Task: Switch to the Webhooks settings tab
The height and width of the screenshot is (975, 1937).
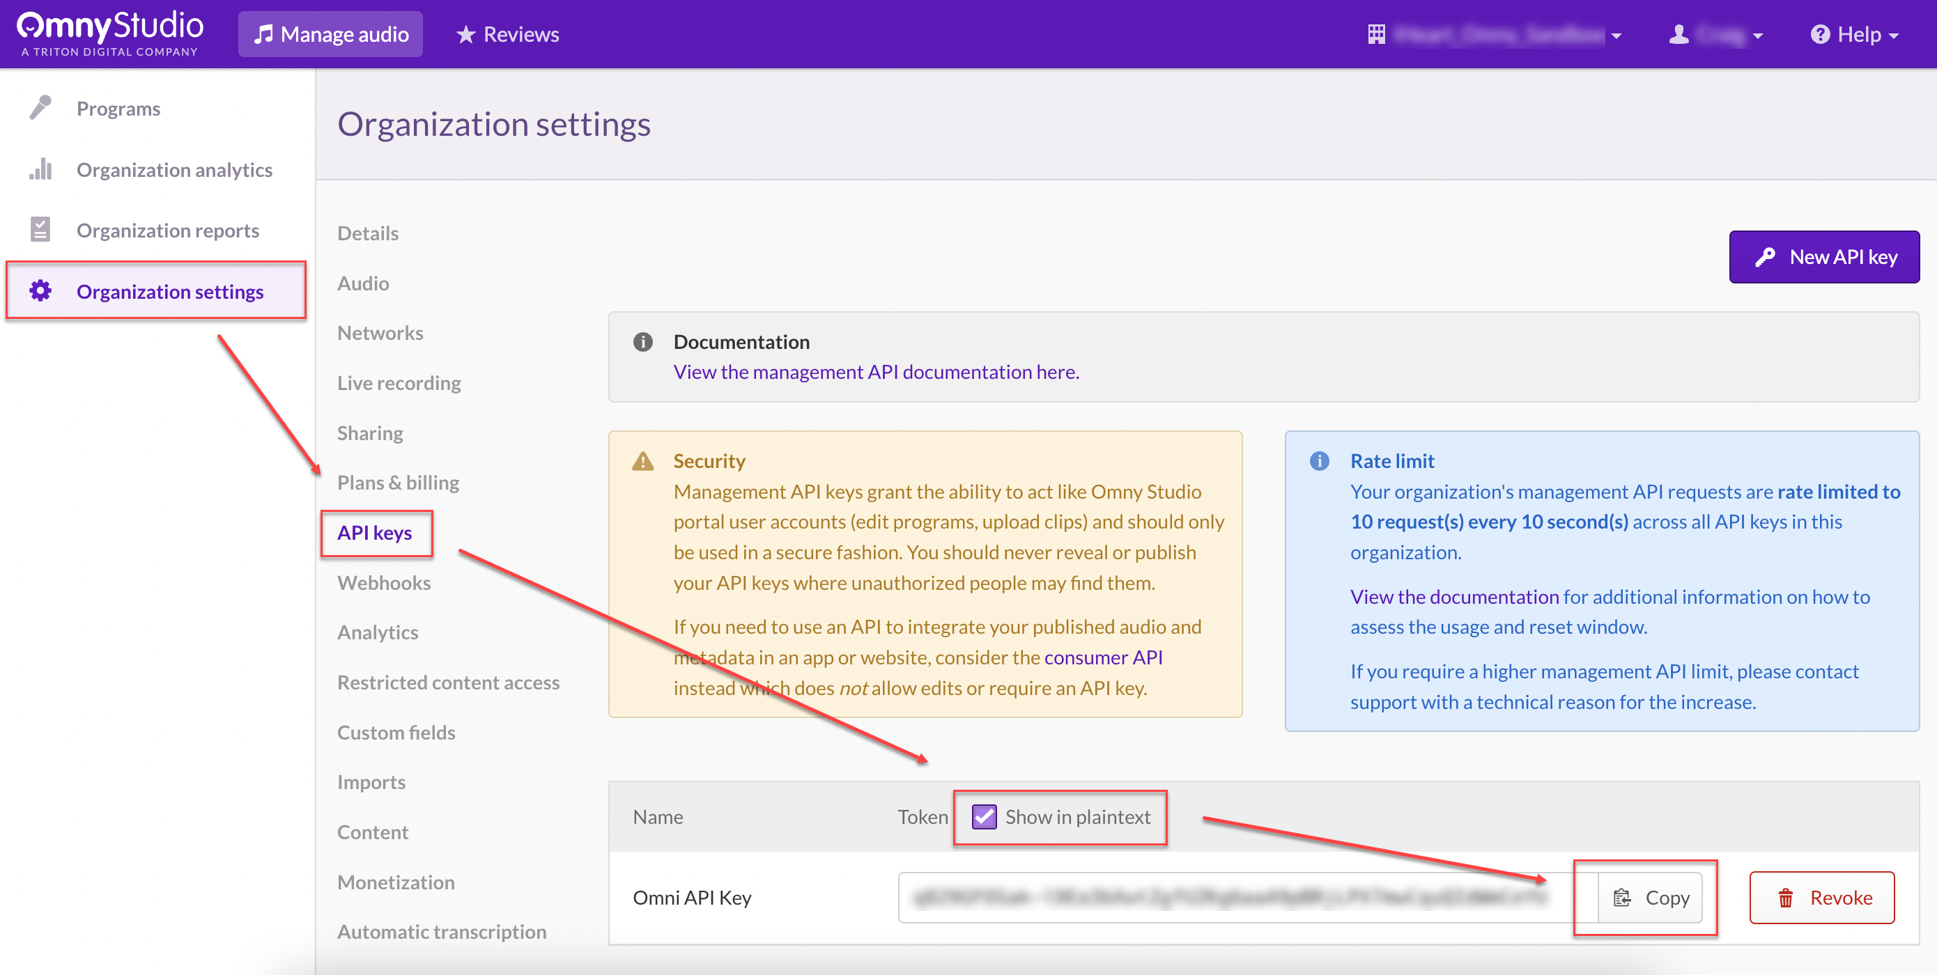Action: (x=383, y=583)
